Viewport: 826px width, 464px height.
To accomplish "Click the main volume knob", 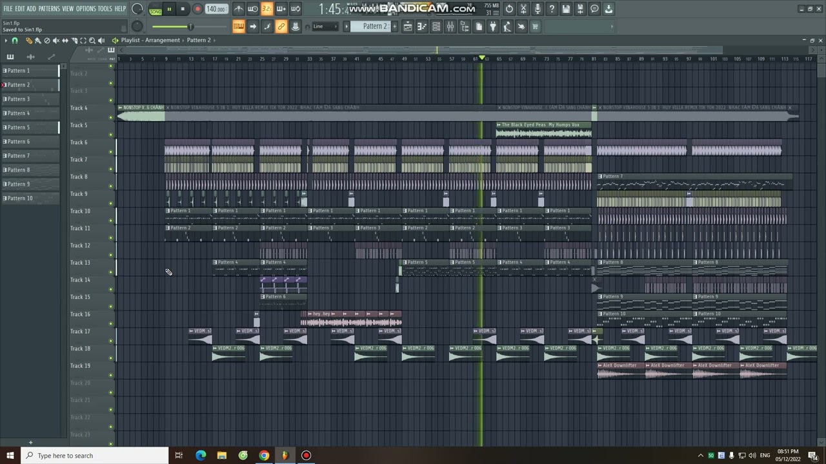I will pos(137,9).
